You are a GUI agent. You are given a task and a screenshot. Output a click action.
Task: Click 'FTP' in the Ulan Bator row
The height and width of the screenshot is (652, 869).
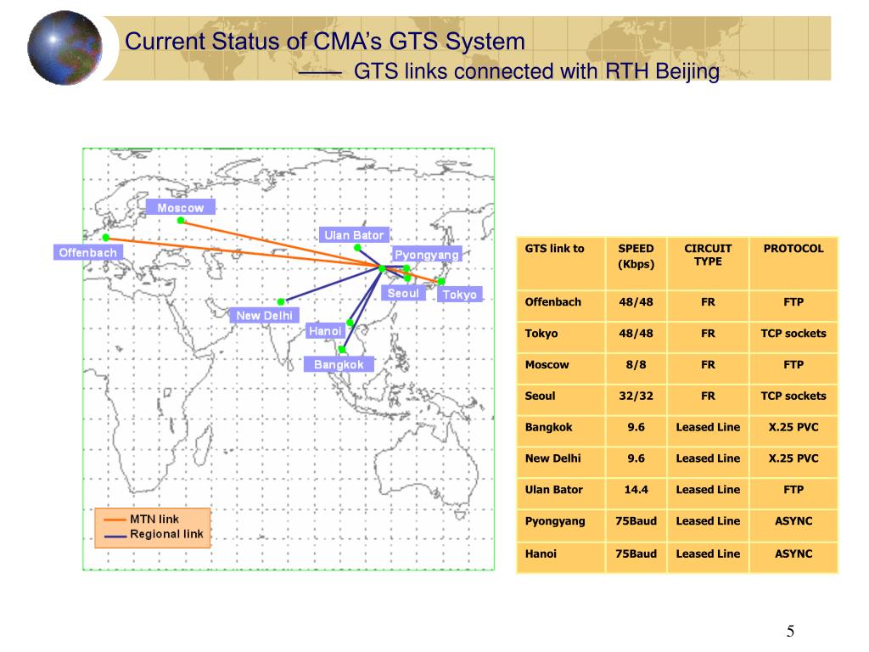coord(793,490)
